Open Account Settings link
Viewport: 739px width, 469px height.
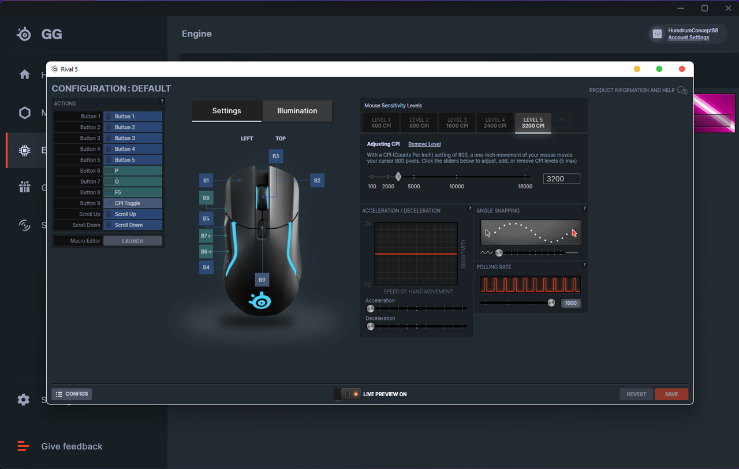tap(689, 38)
